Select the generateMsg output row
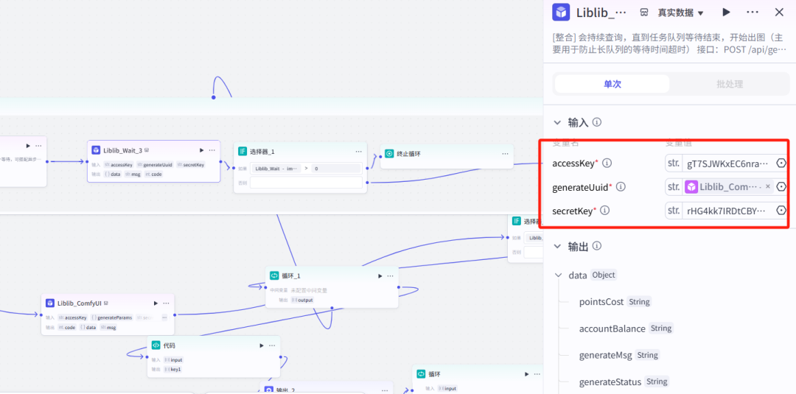Screen dimensions: 796x394 pos(619,355)
